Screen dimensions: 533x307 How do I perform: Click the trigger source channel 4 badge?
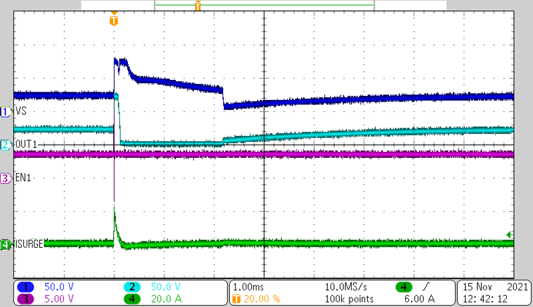coord(403,287)
